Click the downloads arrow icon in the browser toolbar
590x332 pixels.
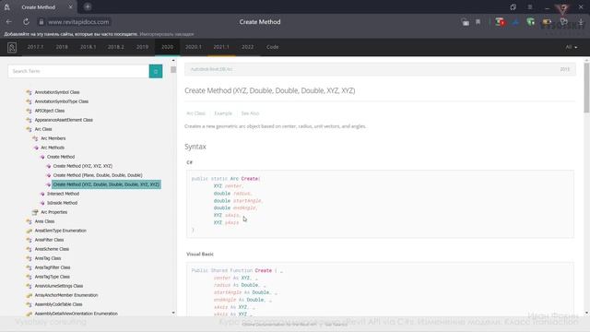[x=581, y=22]
